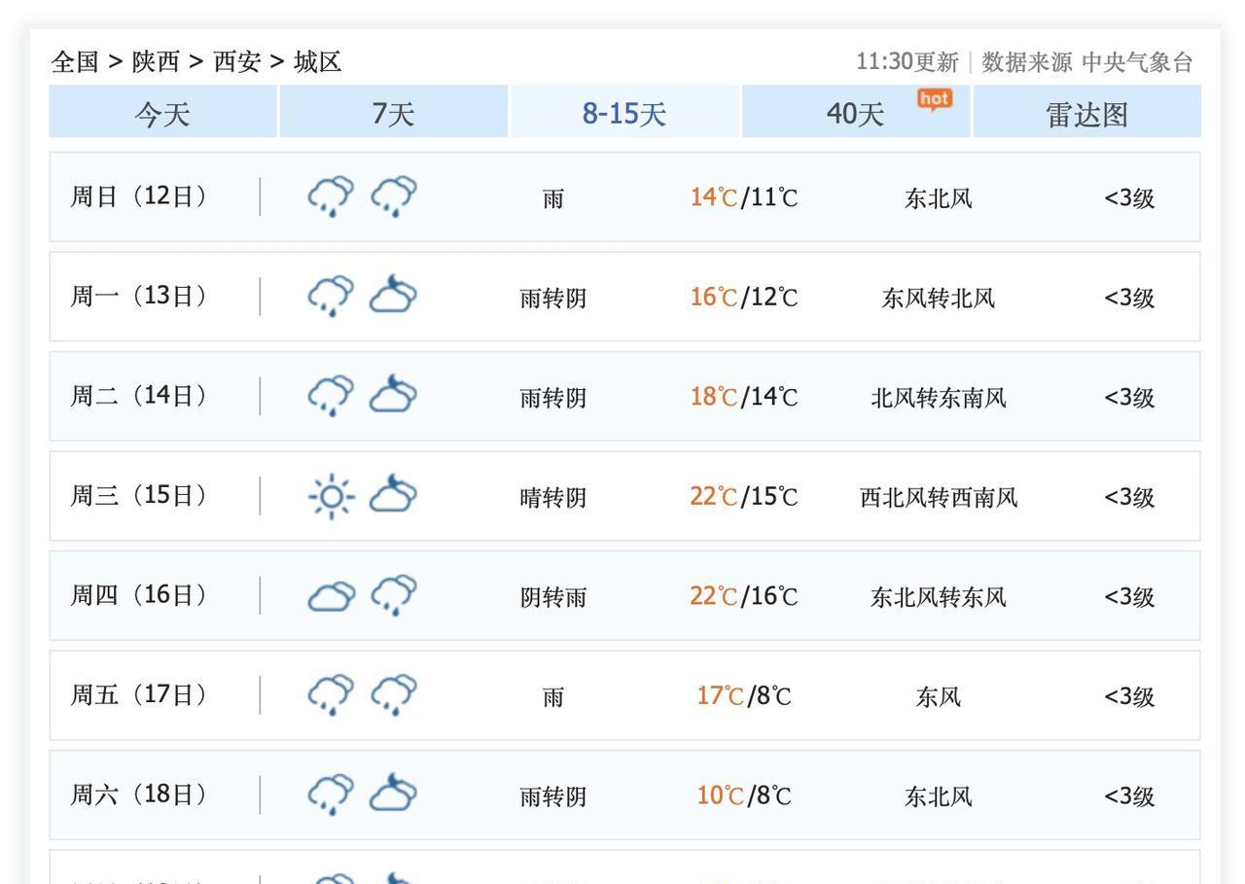The image size is (1245, 884).
Task: Open the 7天 forecast tab
Action: [393, 113]
